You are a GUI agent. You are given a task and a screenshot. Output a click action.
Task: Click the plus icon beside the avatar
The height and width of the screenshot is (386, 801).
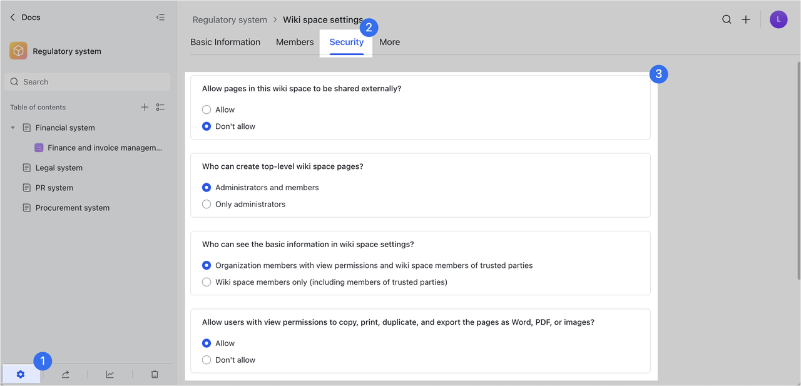(746, 19)
